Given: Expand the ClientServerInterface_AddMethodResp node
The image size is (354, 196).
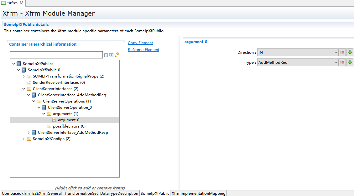Looking at the screenshot, I should (29, 133).
